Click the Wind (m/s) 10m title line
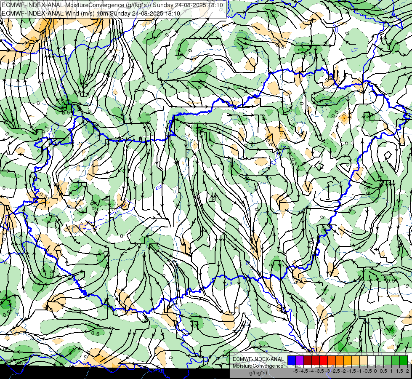Viewport: 412px width, 379px height. click(x=91, y=13)
